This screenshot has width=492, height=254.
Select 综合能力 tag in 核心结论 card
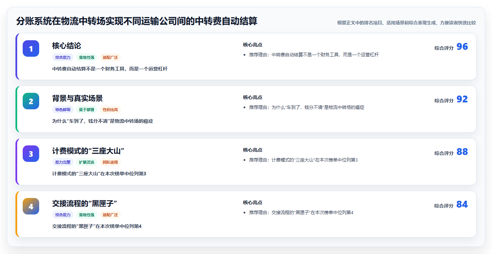[63, 57]
